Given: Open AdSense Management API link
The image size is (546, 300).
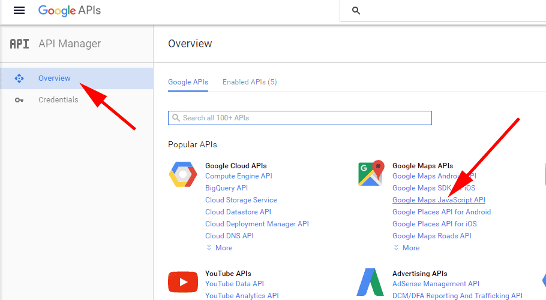Looking at the screenshot, I should coord(436,284).
